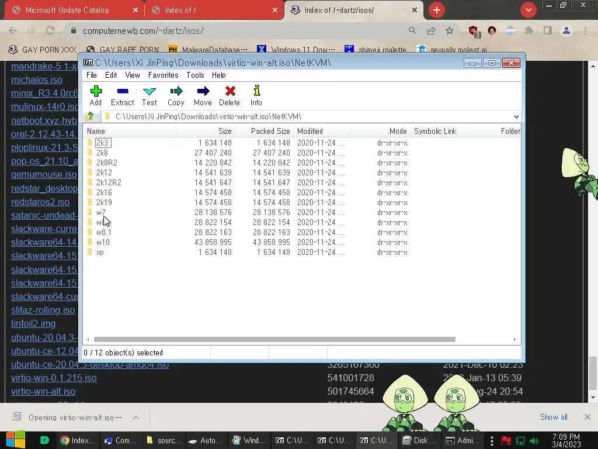The image size is (598, 449).
Task: Open the shimeji roulette bookmark
Action: point(375,50)
